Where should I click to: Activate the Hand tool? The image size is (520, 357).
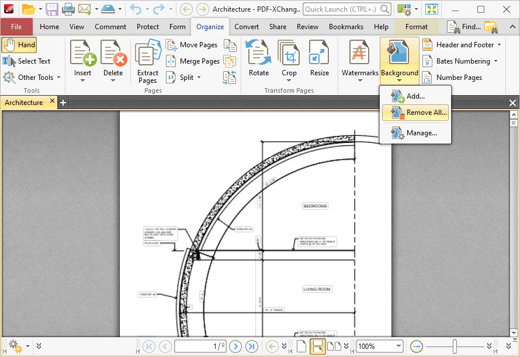tap(19, 45)
